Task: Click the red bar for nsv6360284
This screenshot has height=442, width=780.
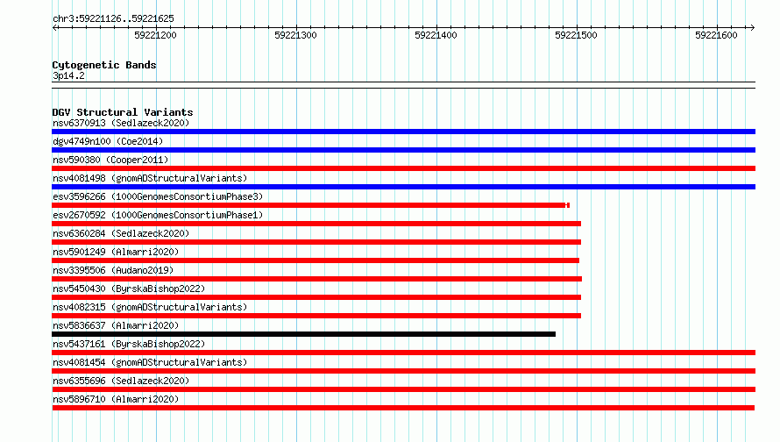Action: 316,242
